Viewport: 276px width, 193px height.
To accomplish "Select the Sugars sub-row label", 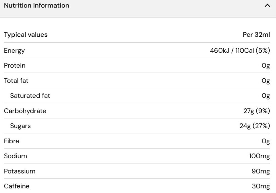I will [20, 126].
